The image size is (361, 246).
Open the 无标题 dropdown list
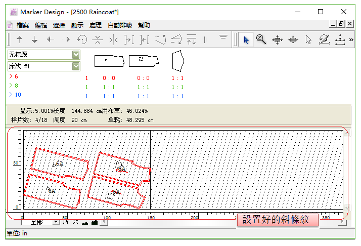76,55
